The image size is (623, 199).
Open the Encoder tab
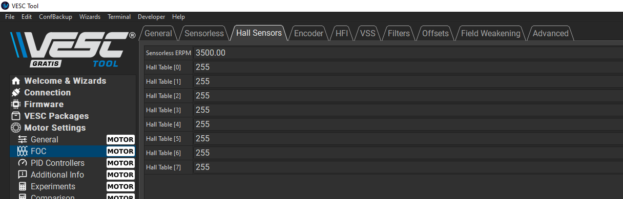(x=308, y=33)
